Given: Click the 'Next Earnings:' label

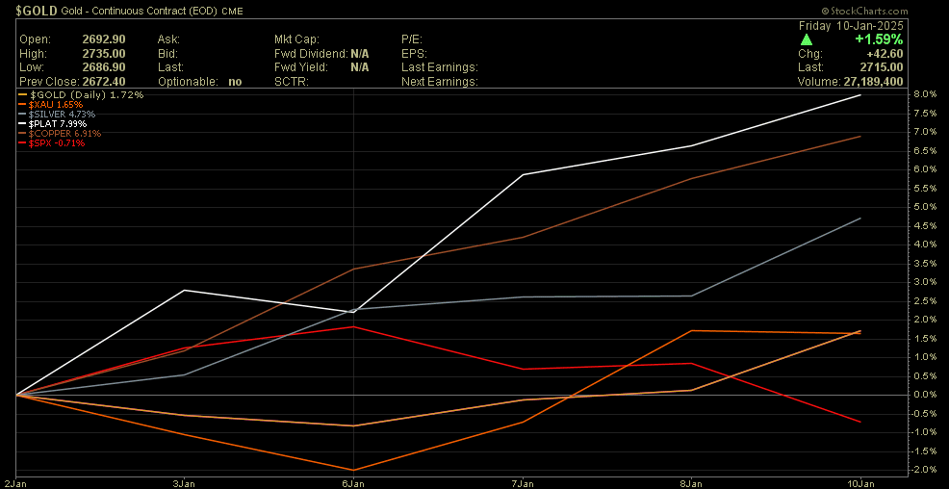Looking at the screenshot, I should [440, 81].
